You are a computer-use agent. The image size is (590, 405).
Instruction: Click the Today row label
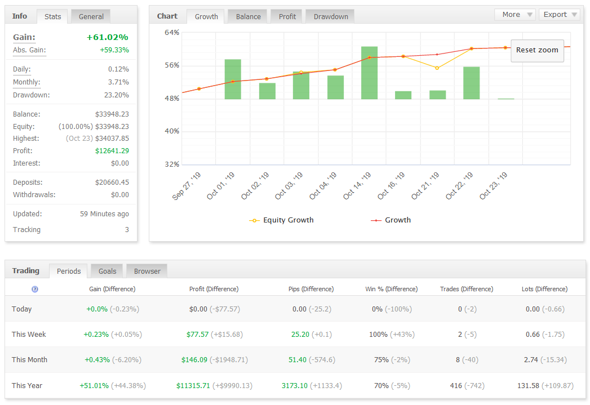click(21, 309)
